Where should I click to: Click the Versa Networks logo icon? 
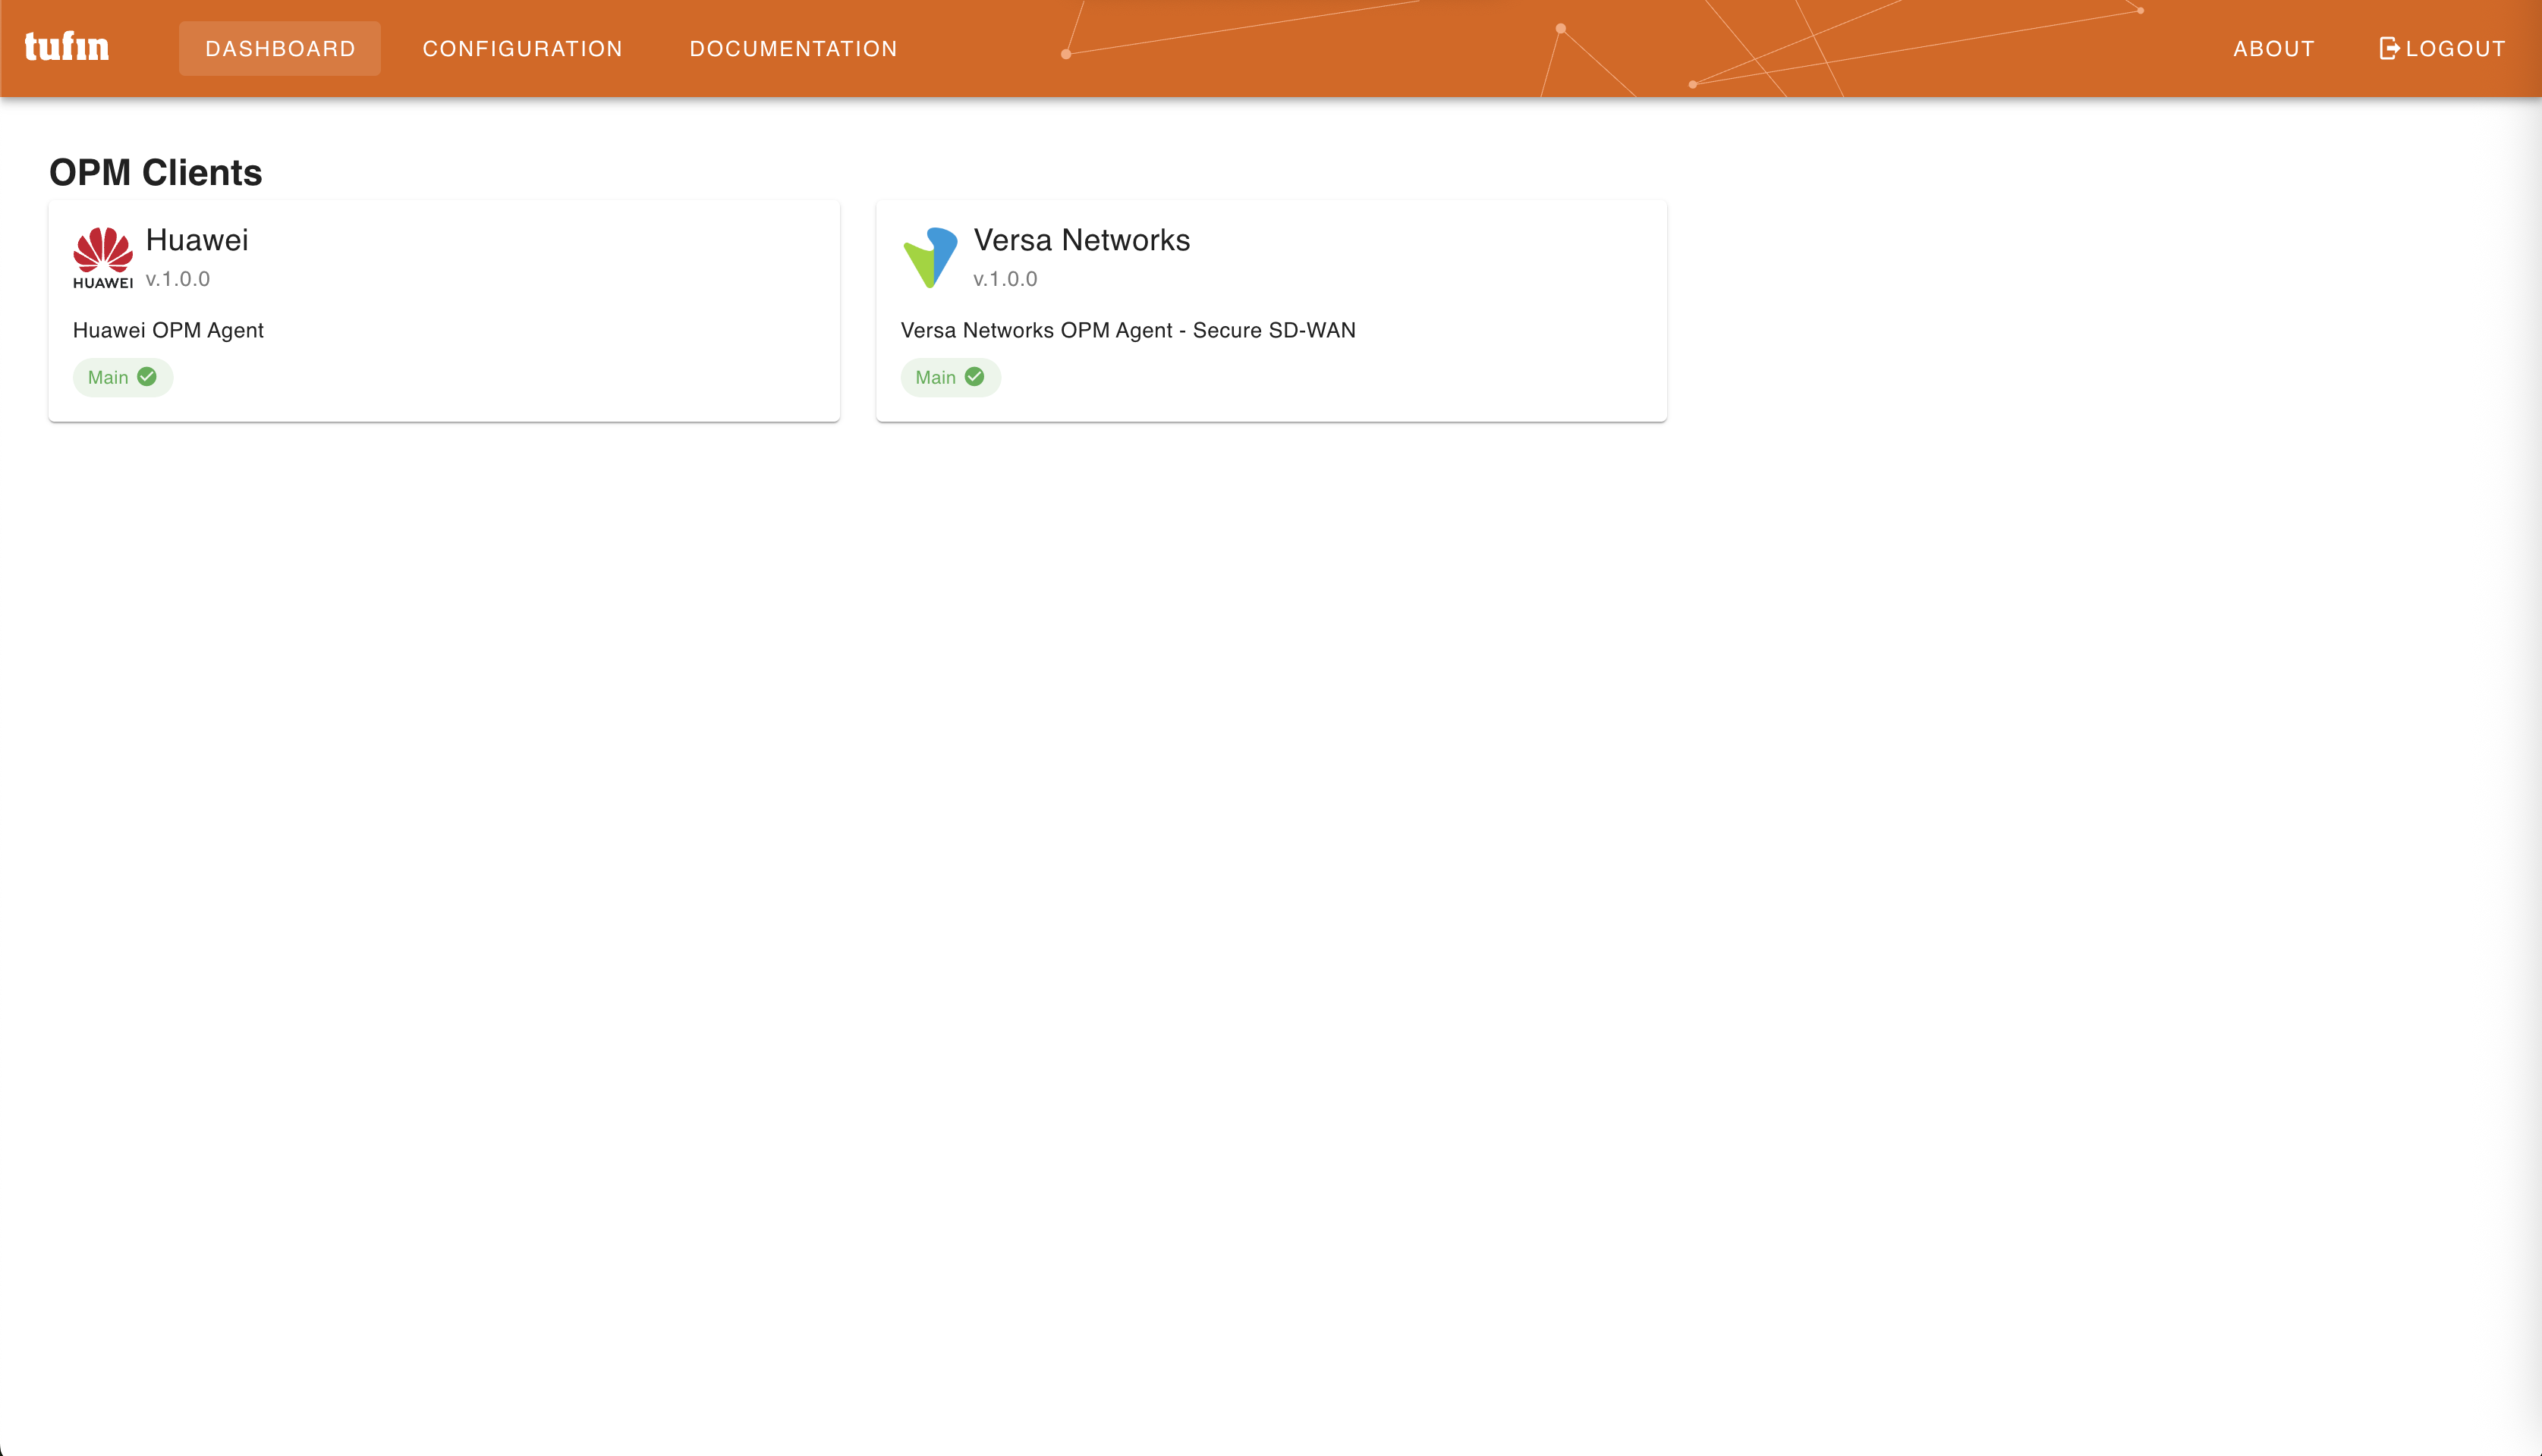coord(930,258)
